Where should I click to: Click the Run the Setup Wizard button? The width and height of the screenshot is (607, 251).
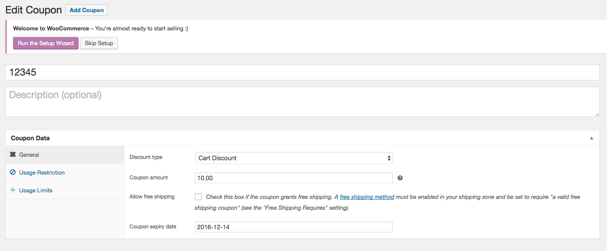(45, 43)
